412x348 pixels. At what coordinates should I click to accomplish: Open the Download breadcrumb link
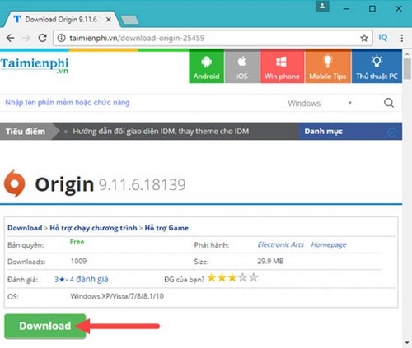click(x=25, y=228)
